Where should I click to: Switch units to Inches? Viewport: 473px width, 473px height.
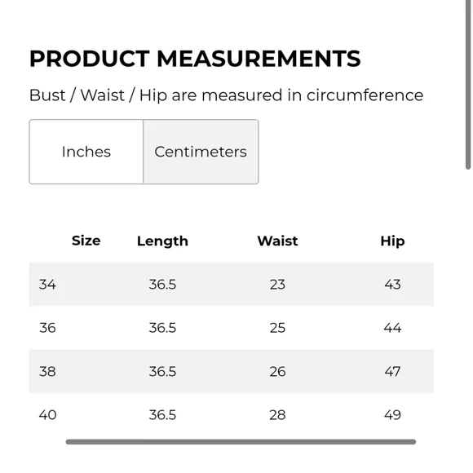86,152
